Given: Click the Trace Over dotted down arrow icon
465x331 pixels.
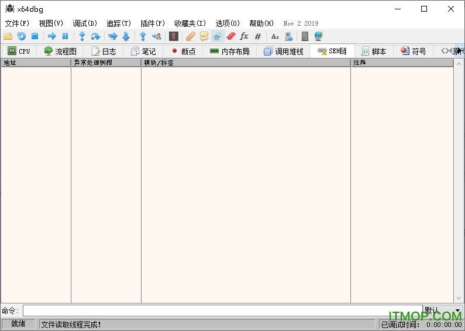Looking at the screenshot, I should [x=126, y=36].
